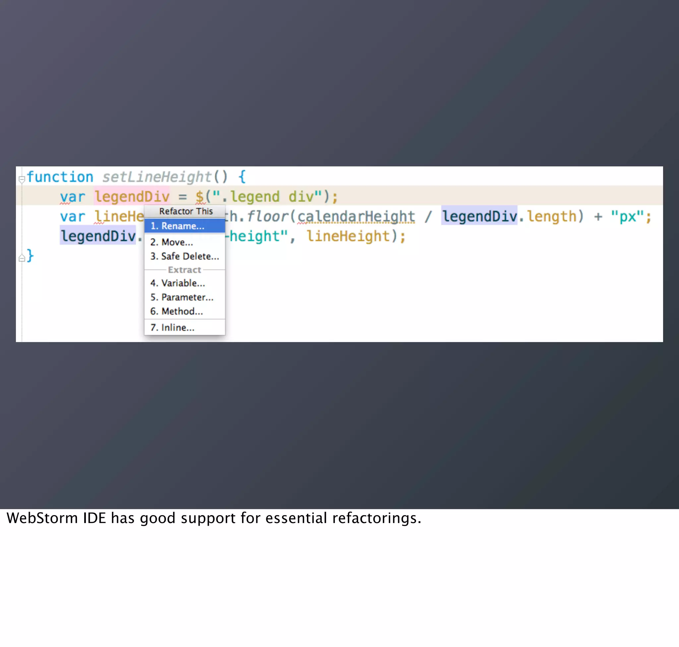Collapse the setLineHeight function fold marker
This screenshot has width=679, height=647.
pos(22,179)
